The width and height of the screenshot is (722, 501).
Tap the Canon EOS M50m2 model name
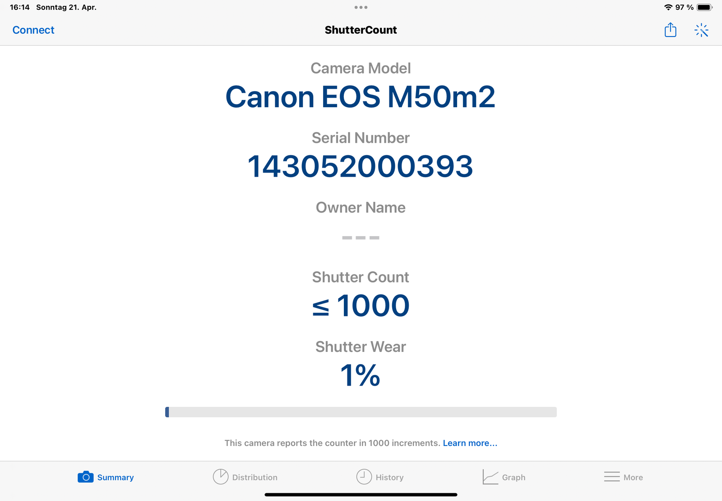[360, 97]
